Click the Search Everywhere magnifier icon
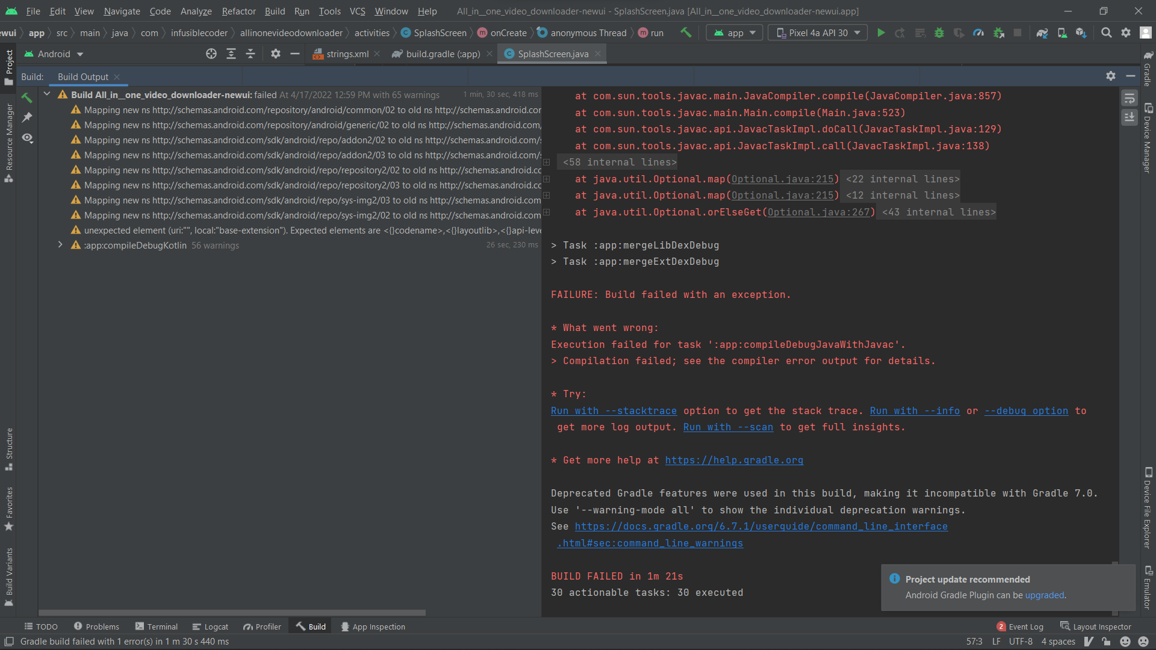This screenshot has width=1156, height=650. tap(1106, 32)
